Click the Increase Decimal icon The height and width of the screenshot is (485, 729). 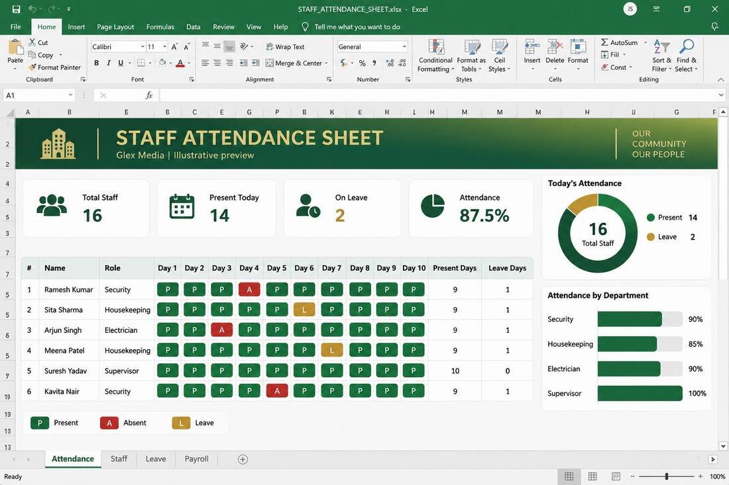(390, 63)
